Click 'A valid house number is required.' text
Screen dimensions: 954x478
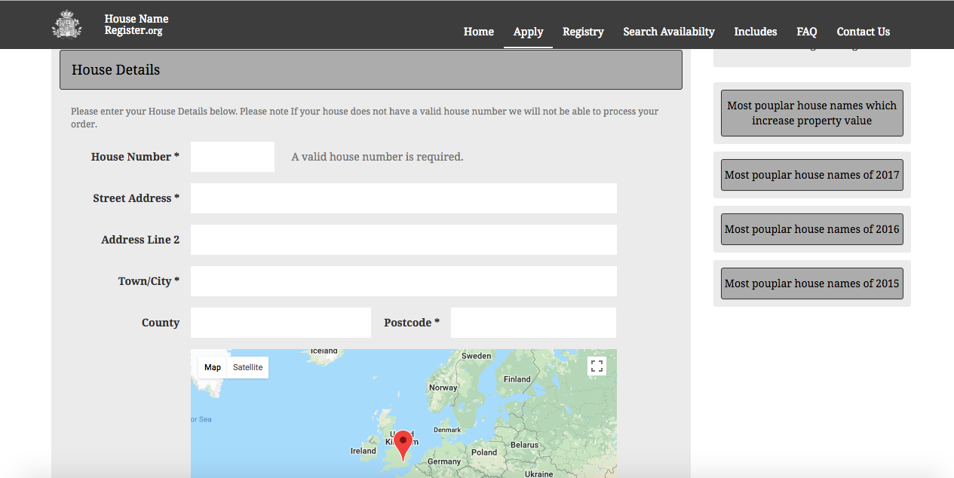[x=377, y=157]
